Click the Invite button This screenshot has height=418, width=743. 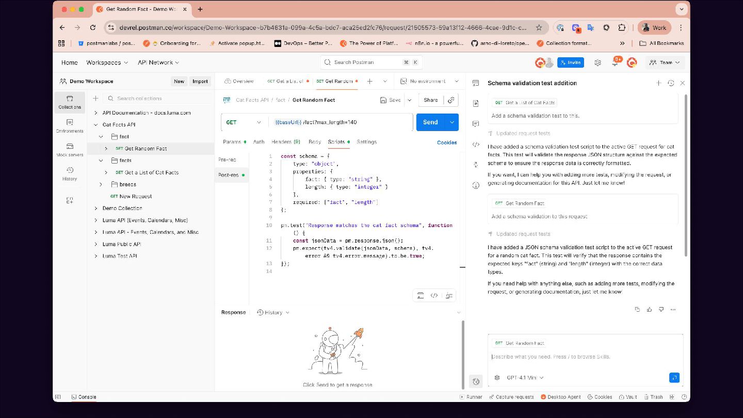click(571, 62)
